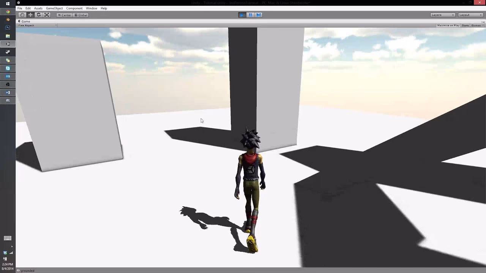Image resolution: width=486 pixels, height=273 pixels.
Task: Click the character in the Game view
Action: point(250,190)
